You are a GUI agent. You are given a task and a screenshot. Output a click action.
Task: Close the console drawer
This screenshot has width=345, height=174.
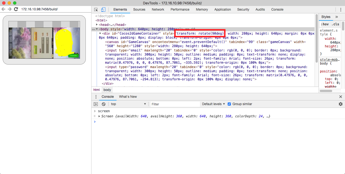[341, 97]
